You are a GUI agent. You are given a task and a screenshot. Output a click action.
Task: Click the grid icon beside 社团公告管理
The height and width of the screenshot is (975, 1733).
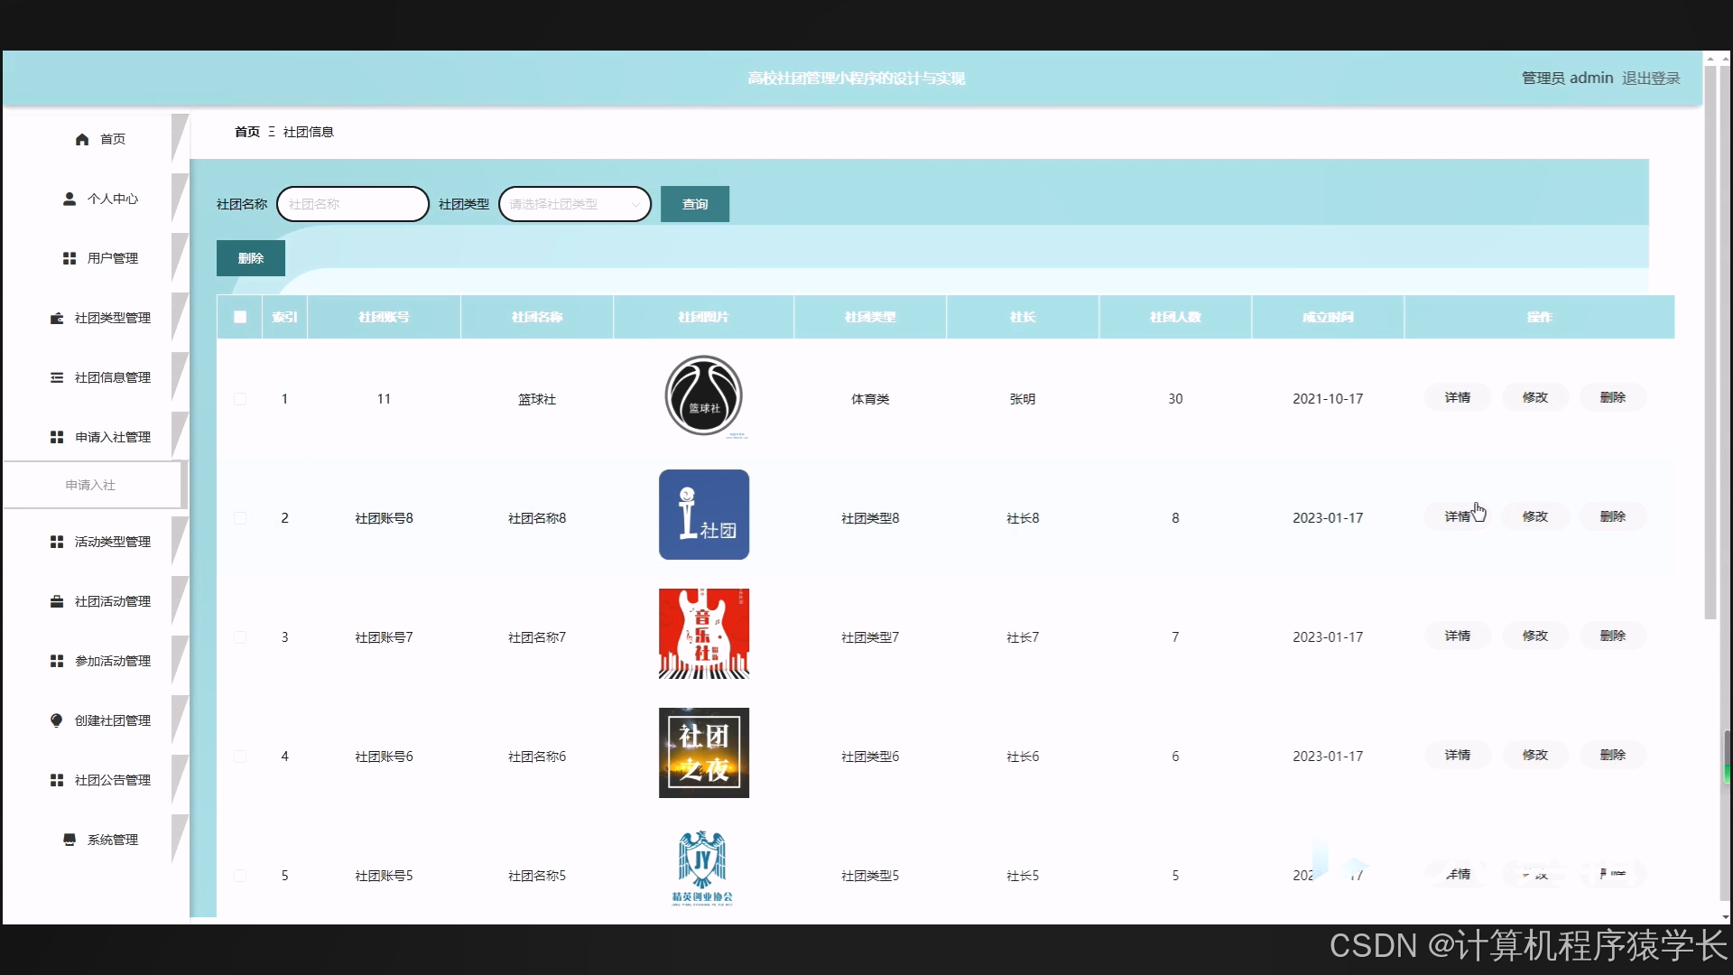57,780
